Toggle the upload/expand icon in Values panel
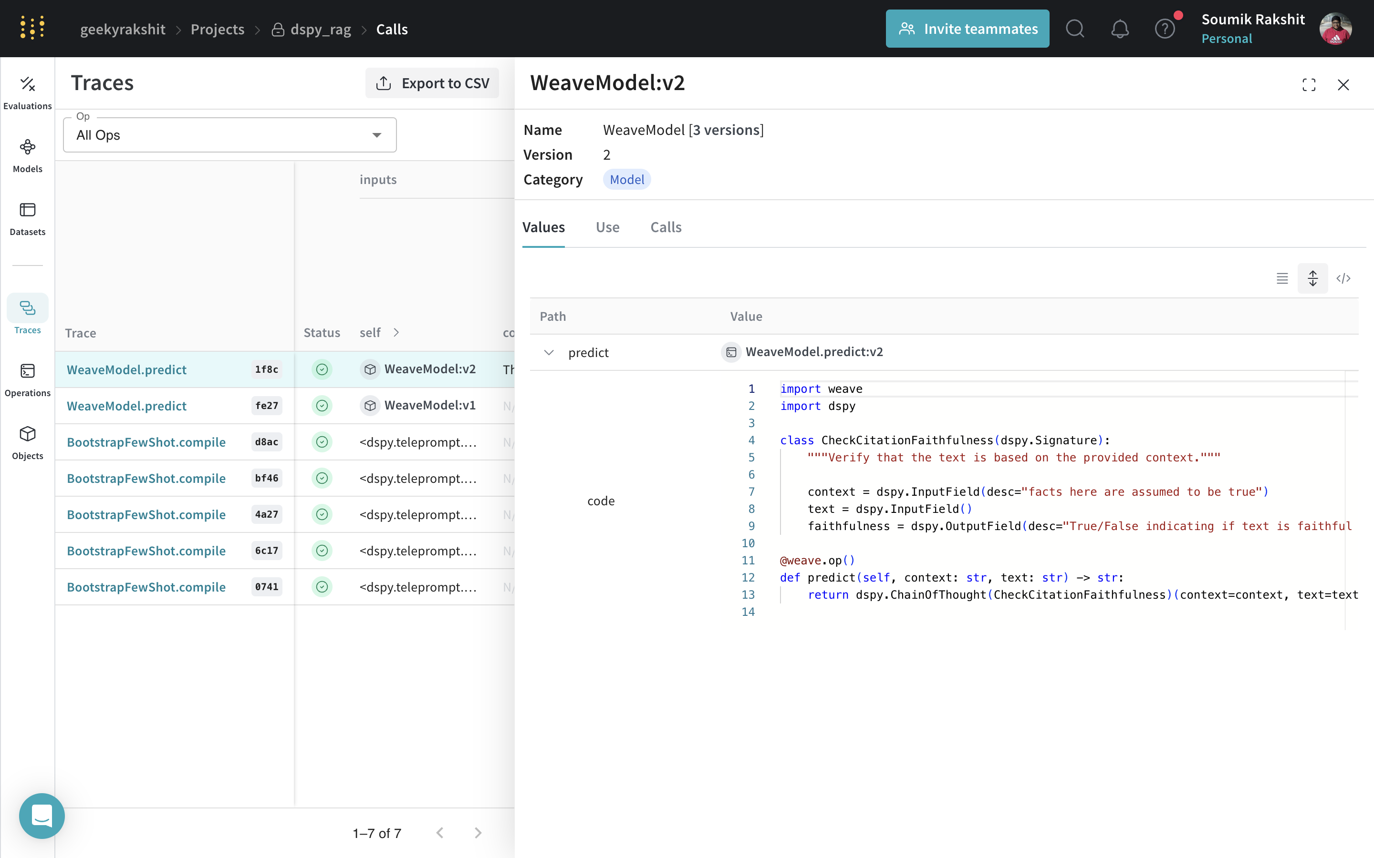The height and width of the screenshot is (858, 1374). 1312,278
